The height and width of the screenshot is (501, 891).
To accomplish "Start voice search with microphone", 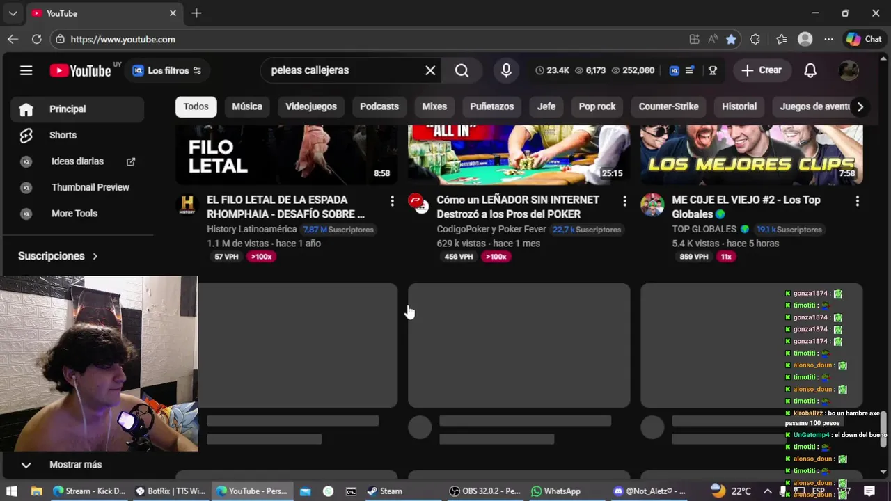I will 506,70.
